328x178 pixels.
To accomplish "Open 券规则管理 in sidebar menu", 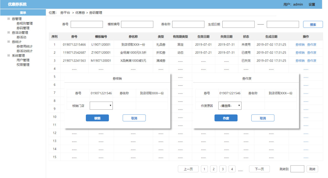I will point(25,23).
